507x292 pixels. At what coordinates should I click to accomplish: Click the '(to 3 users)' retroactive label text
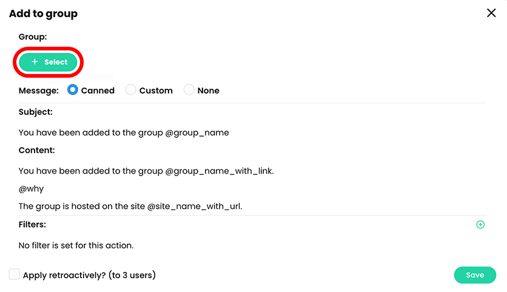pyautogui.click(x=132, y=275)
